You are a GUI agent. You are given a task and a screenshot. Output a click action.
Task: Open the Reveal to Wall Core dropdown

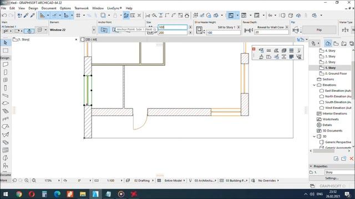pos(287,27)
